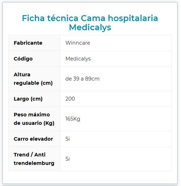This screenshot has height=186, width=181.
Task: Click the Winncare manufacturer value
Action: click(78, 43)
